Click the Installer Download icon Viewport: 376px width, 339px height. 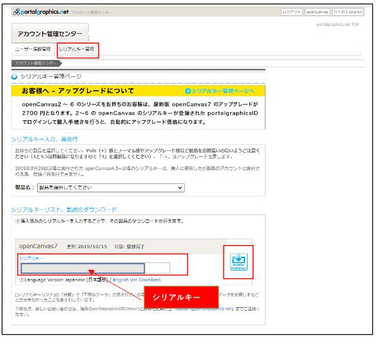tap(238, 261)
